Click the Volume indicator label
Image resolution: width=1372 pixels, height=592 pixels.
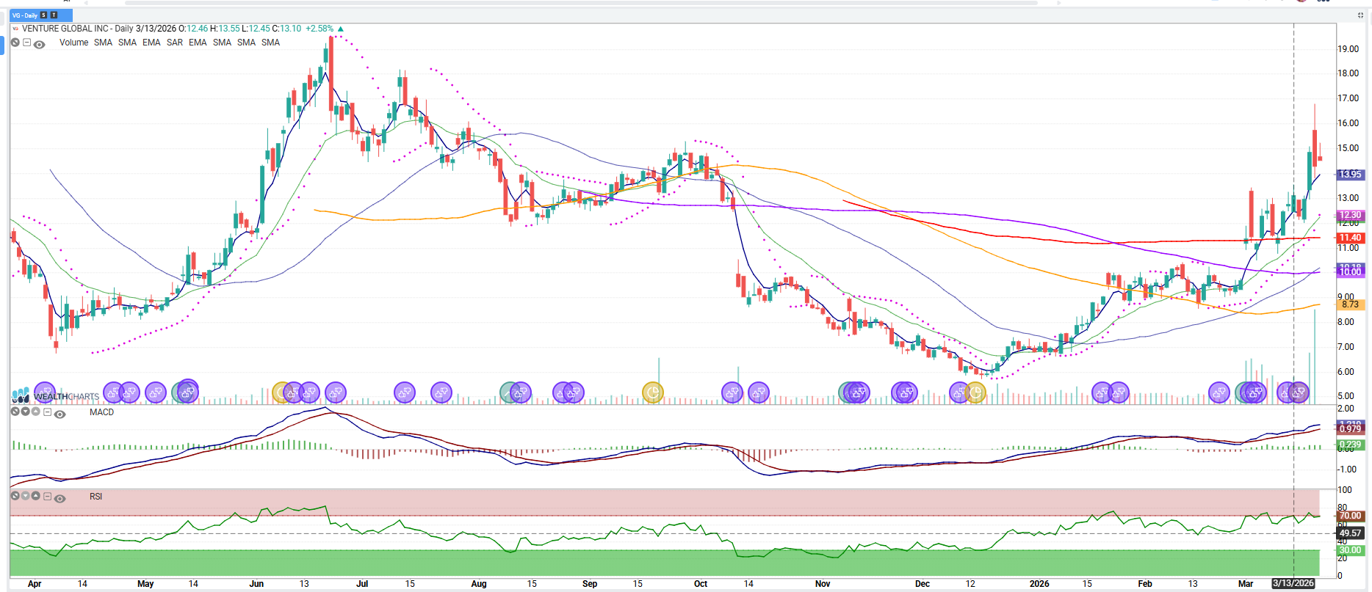[x=73, y=43]
